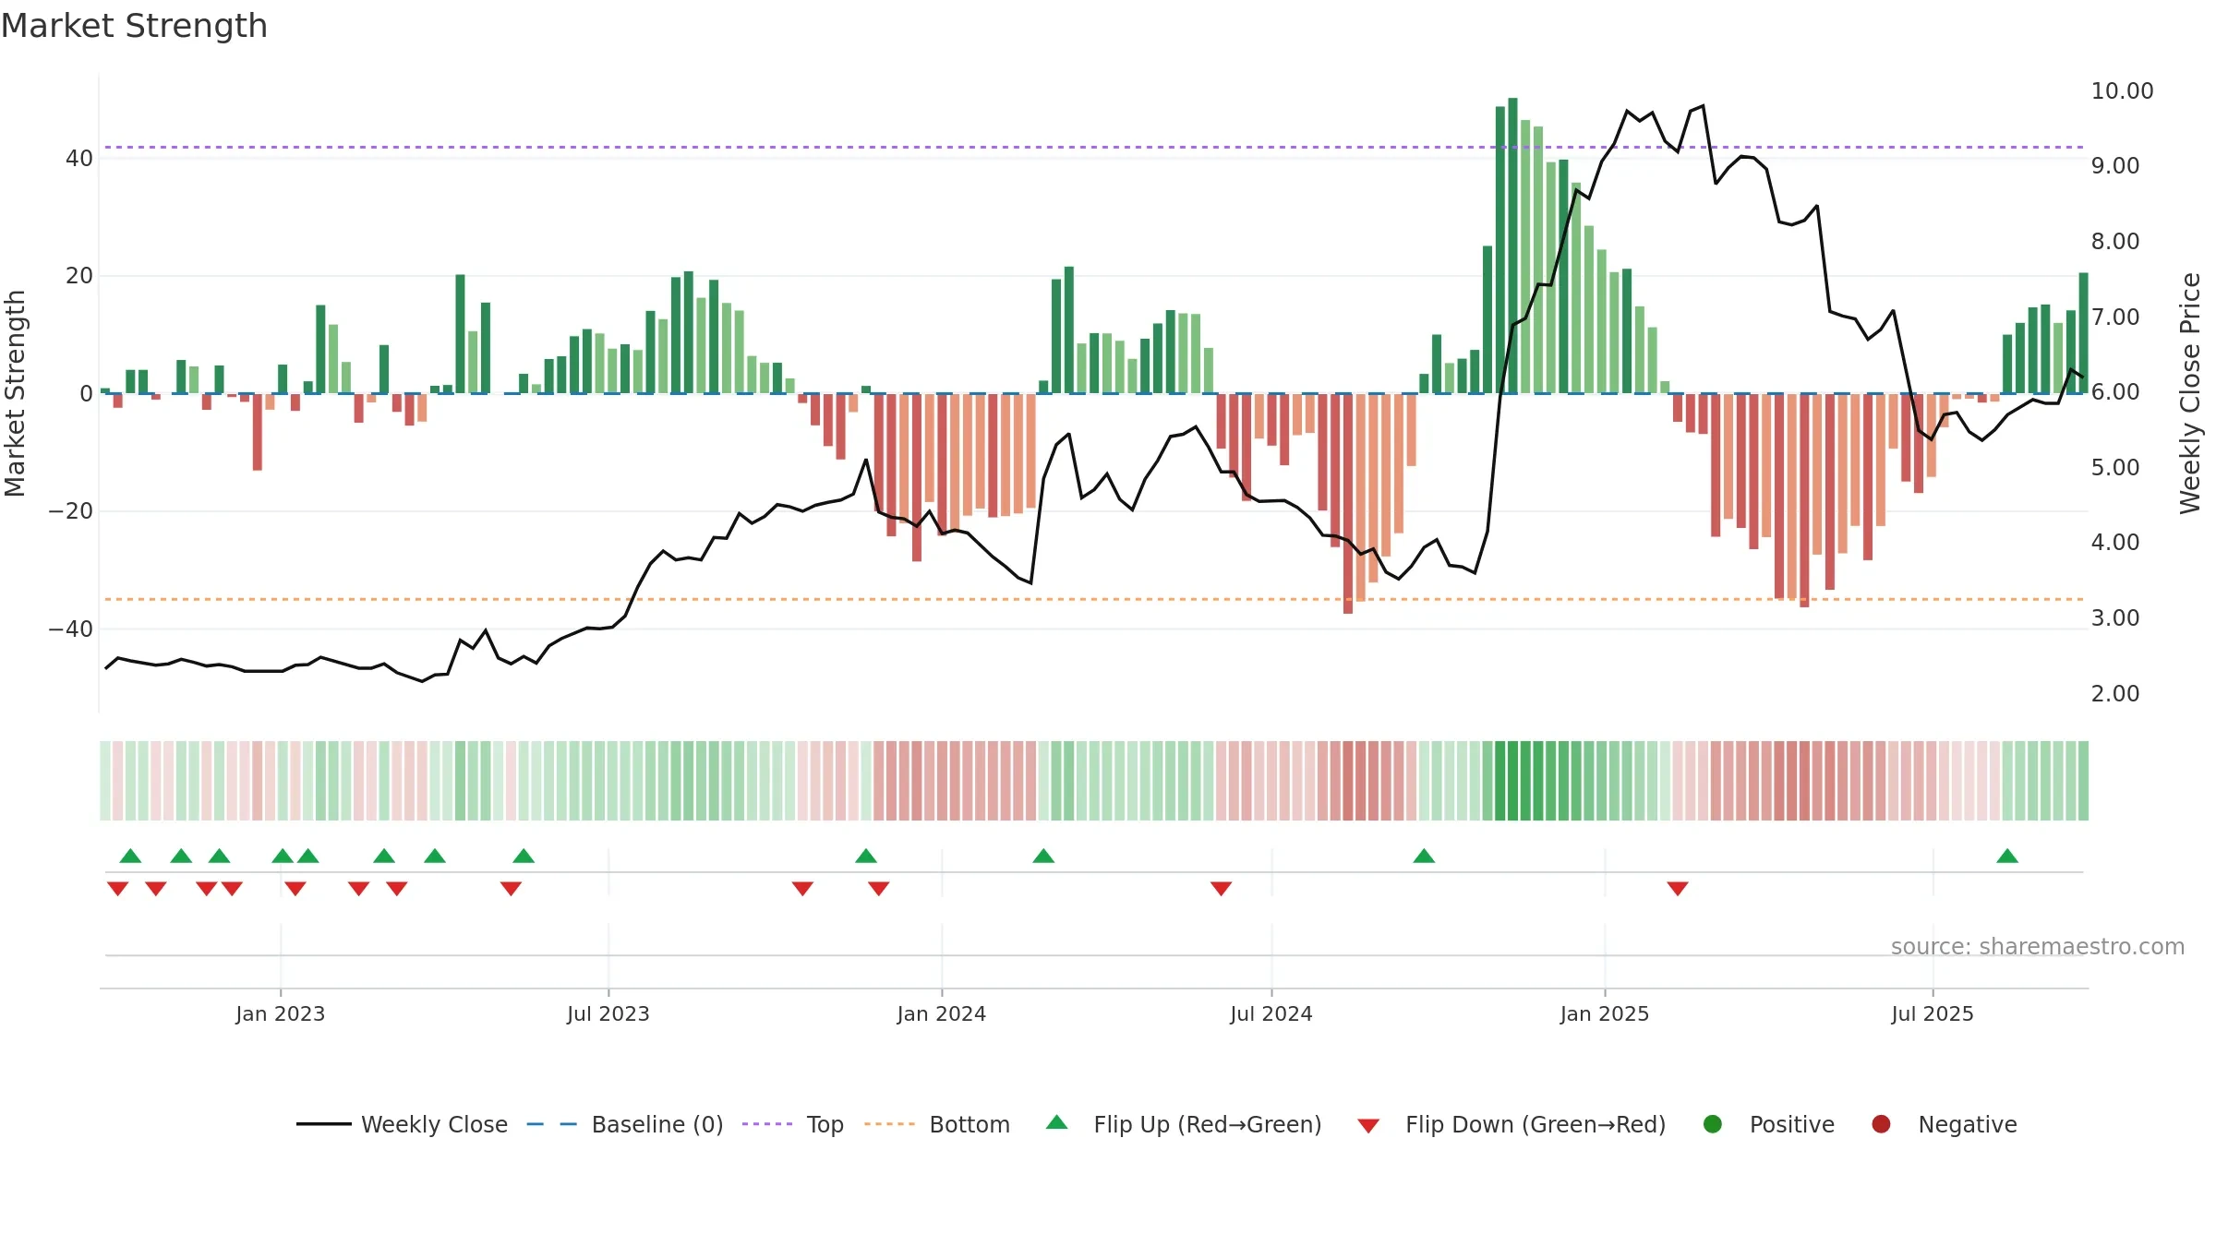This screenshot has height=1246, width=2216.
Task: Toggle the Baseline (0) legend item
Action: [625, 1124]
